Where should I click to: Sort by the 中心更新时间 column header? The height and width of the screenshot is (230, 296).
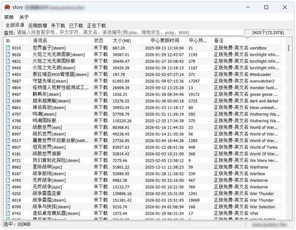coord(165,41)
